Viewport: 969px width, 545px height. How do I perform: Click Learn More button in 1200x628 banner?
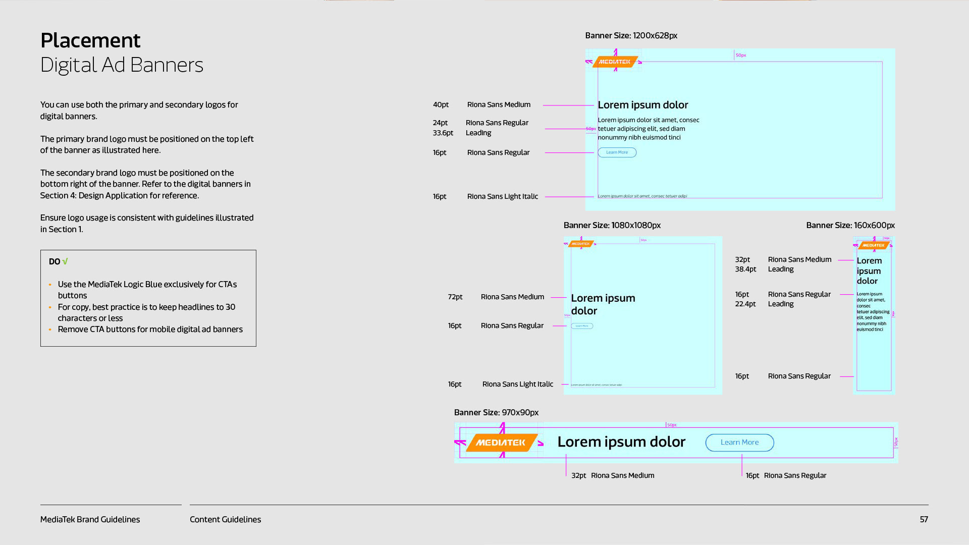click(x=617, y=152)
